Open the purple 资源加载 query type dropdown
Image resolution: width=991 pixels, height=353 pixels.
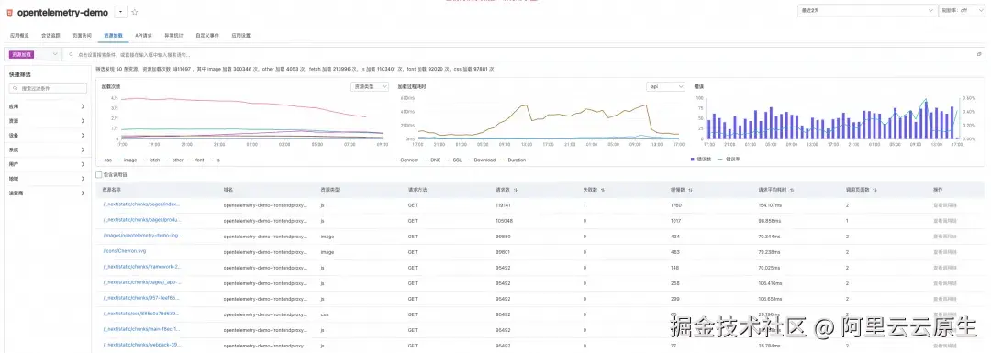(34, 55)
